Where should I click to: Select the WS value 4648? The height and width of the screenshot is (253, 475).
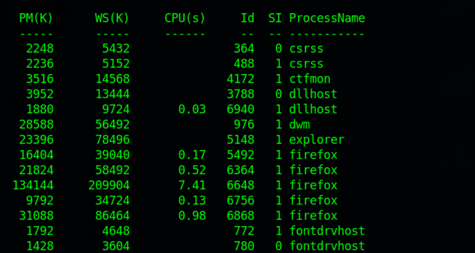(116, 231)
